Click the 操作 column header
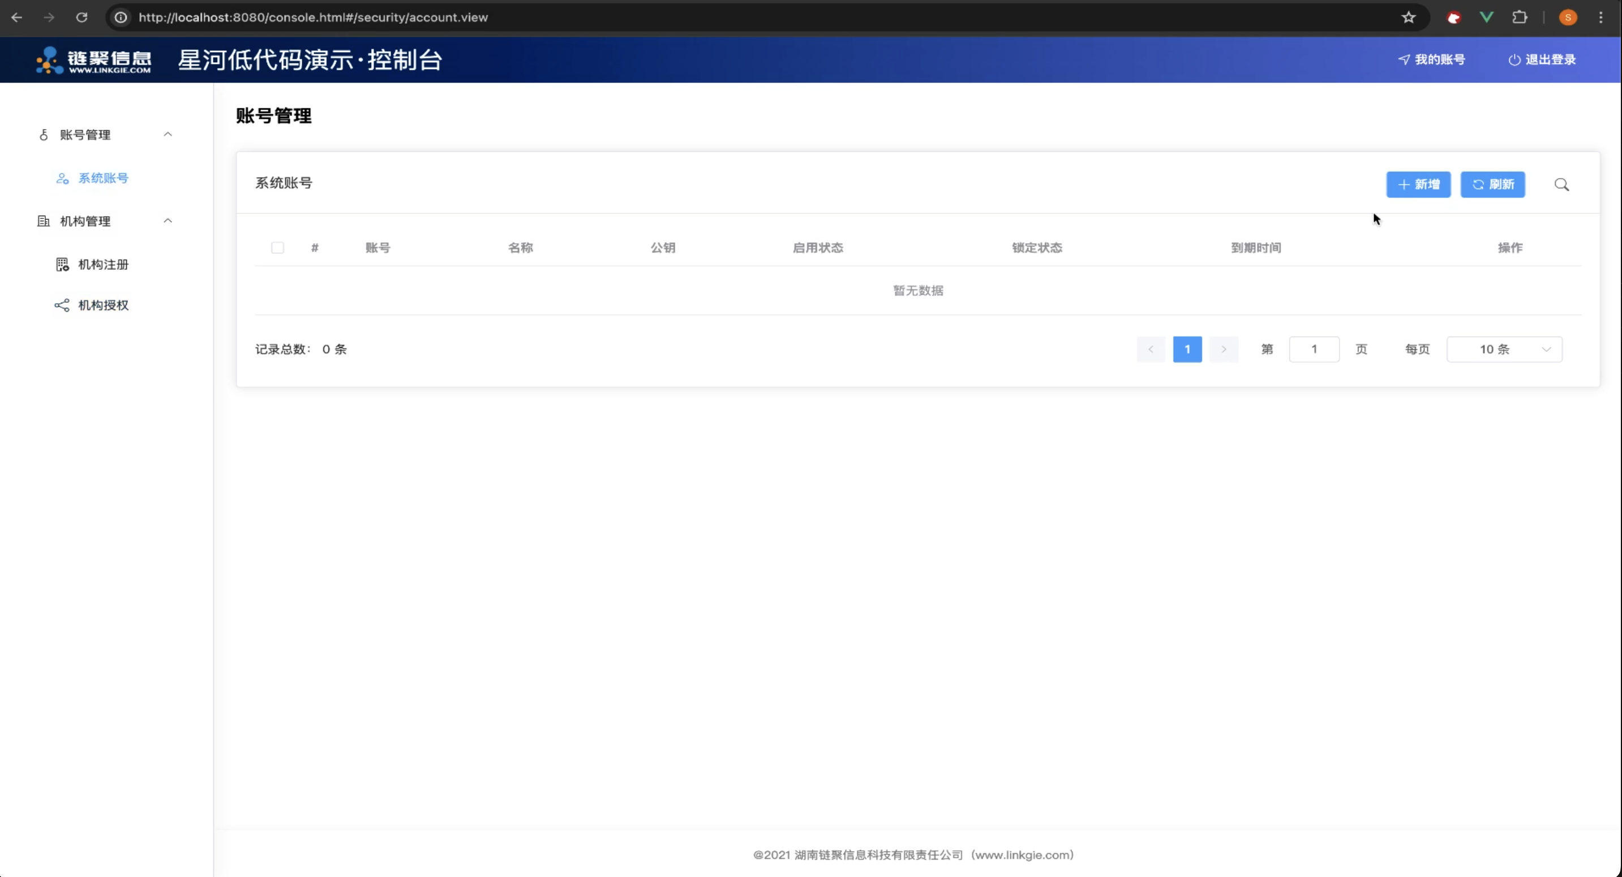Viewport: 1622px width, 877px height. point(1509,247)
